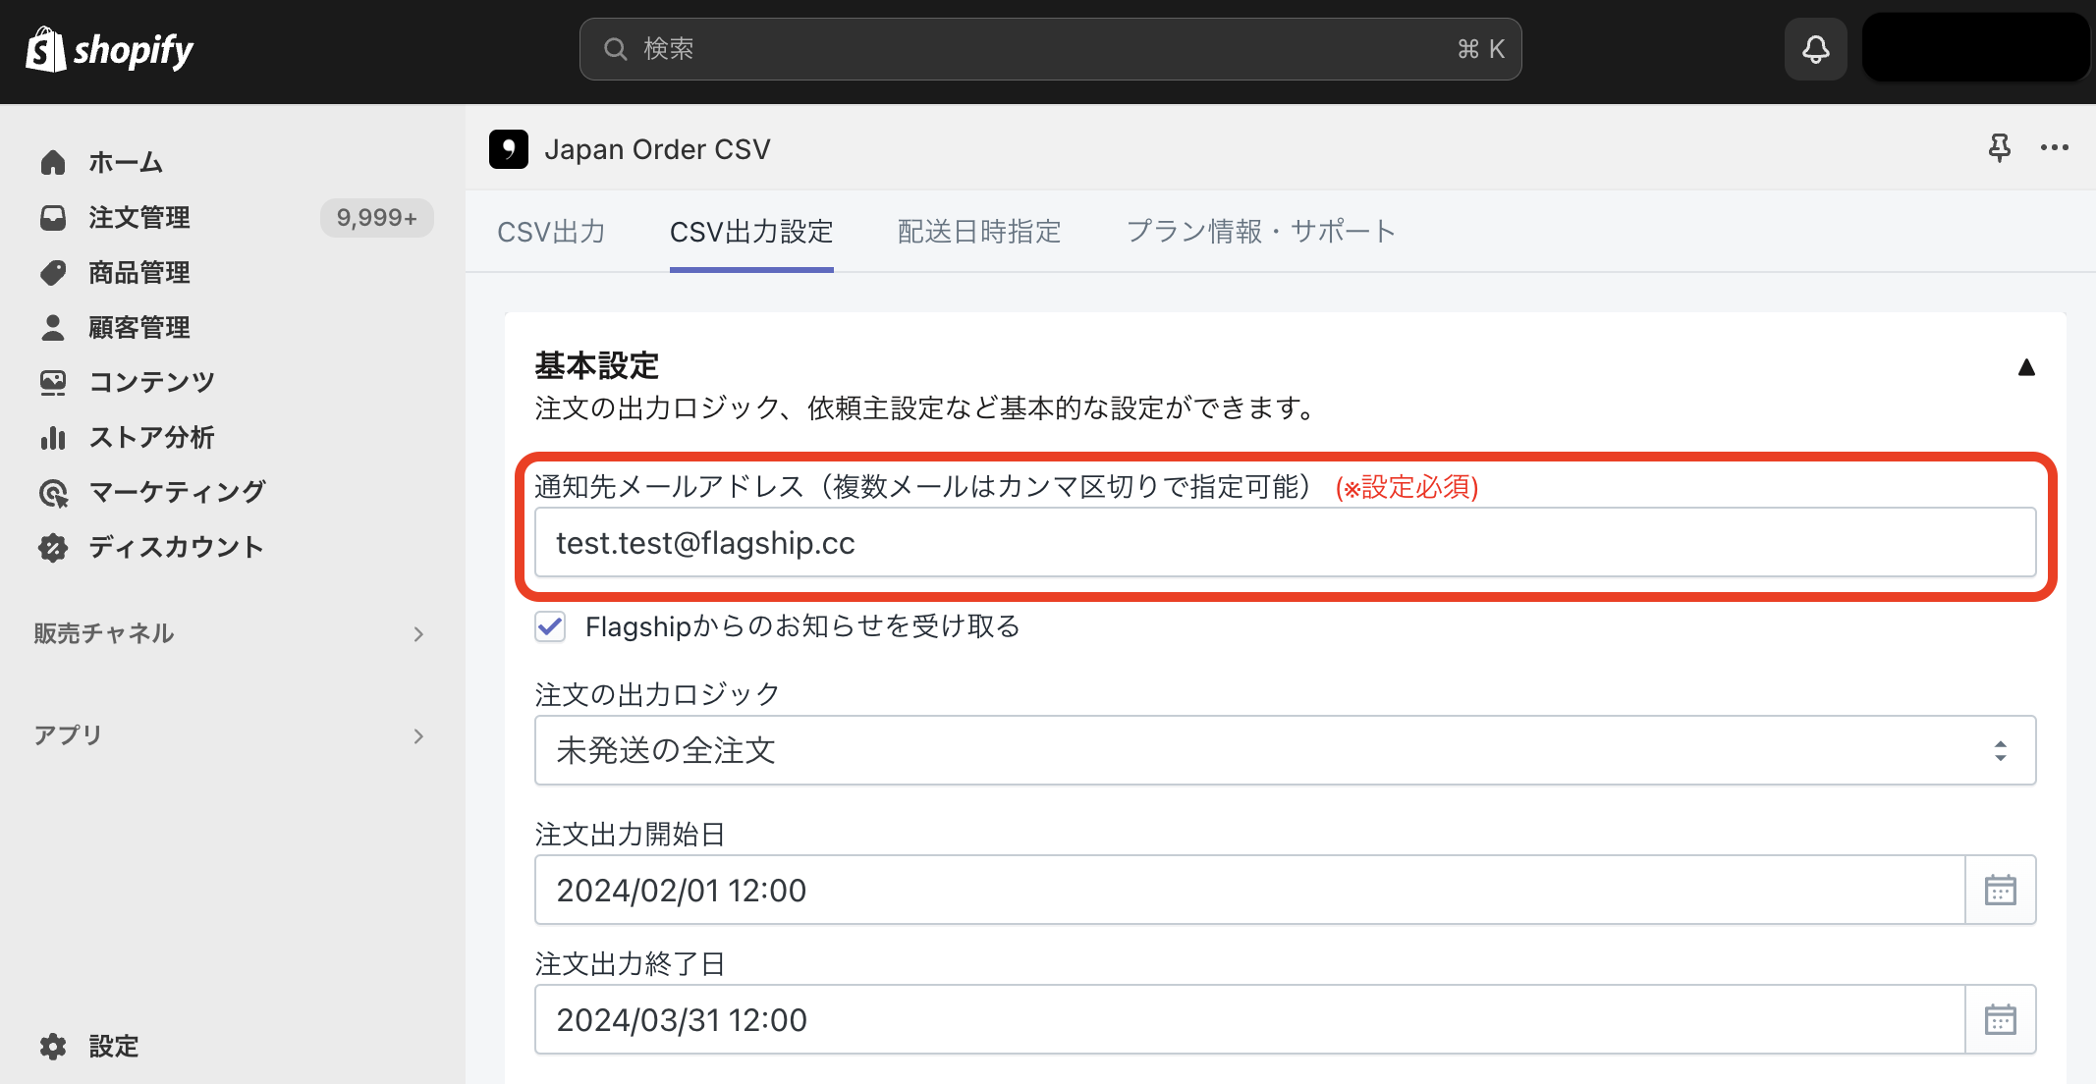Toggle Flagshipからのお知らせを受け取る checkbox
This screenshot has width=2096, height=1084.
coord(550,625)
